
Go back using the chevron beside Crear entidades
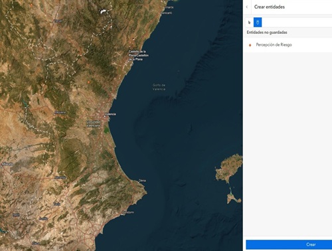(x=247, y=7)
